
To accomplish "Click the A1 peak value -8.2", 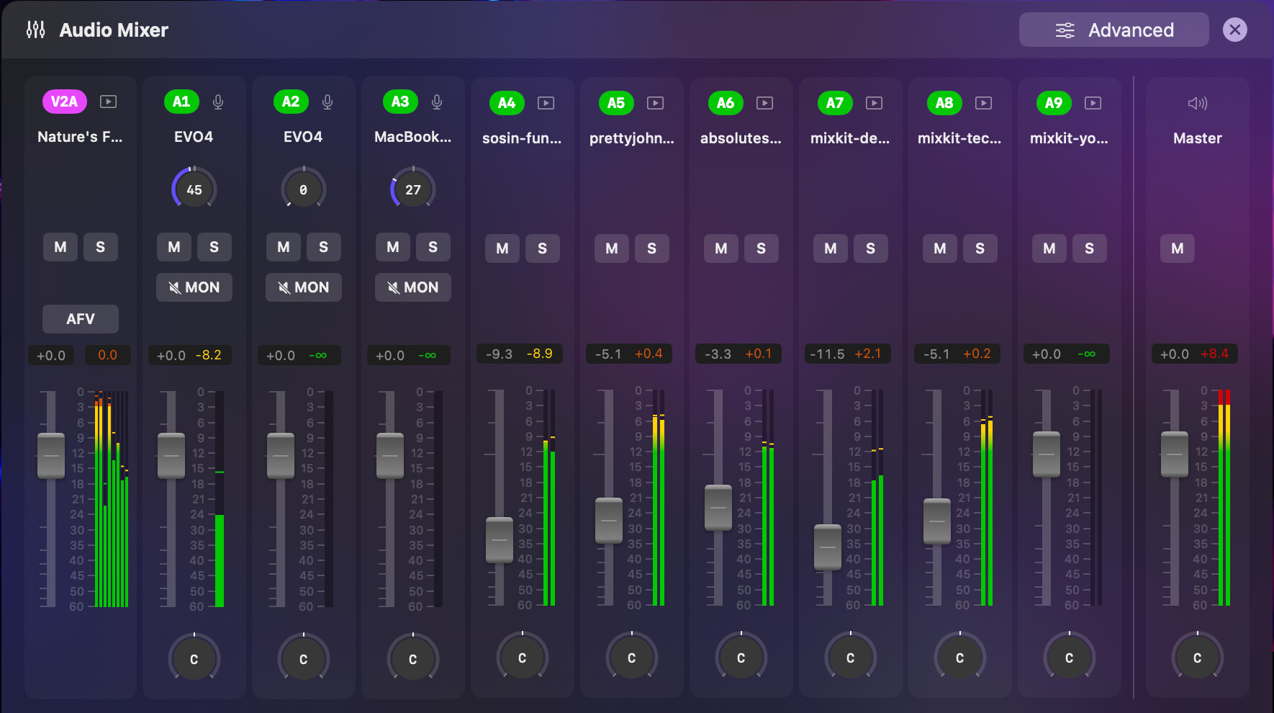I will 209,355.
